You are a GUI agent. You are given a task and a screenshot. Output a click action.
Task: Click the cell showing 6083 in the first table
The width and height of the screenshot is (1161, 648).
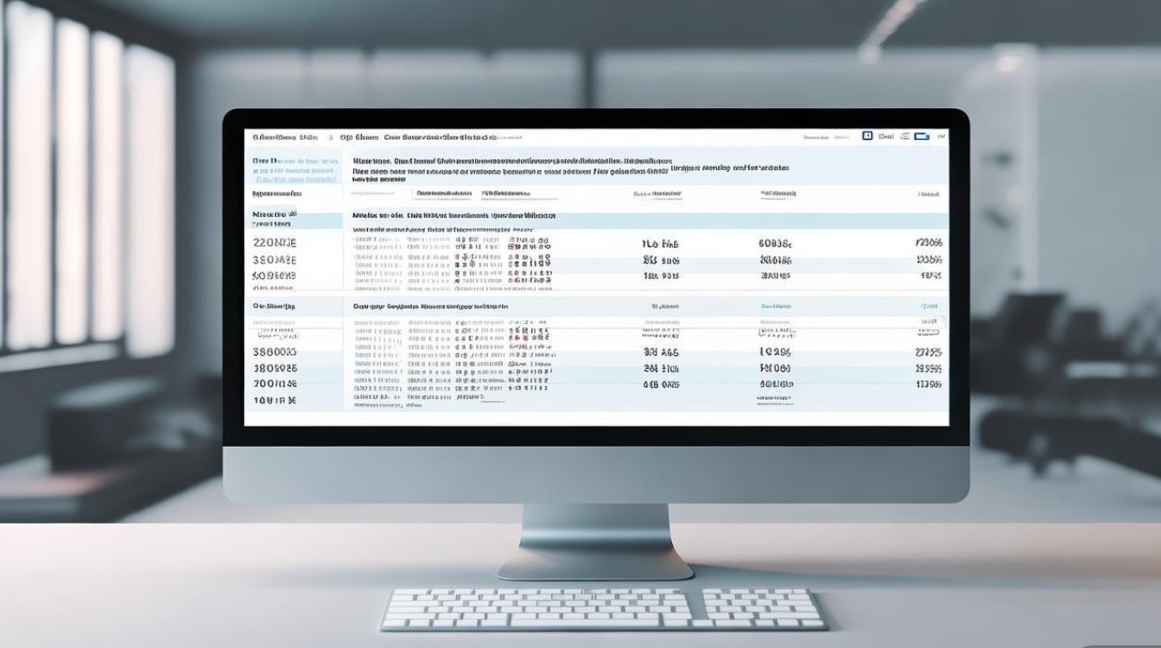click(775, 244)
